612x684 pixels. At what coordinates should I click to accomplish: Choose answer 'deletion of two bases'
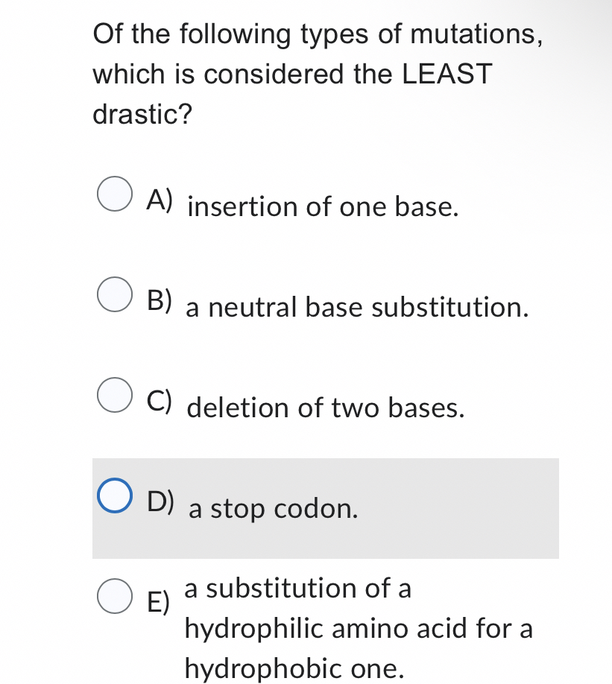(326, 408)
